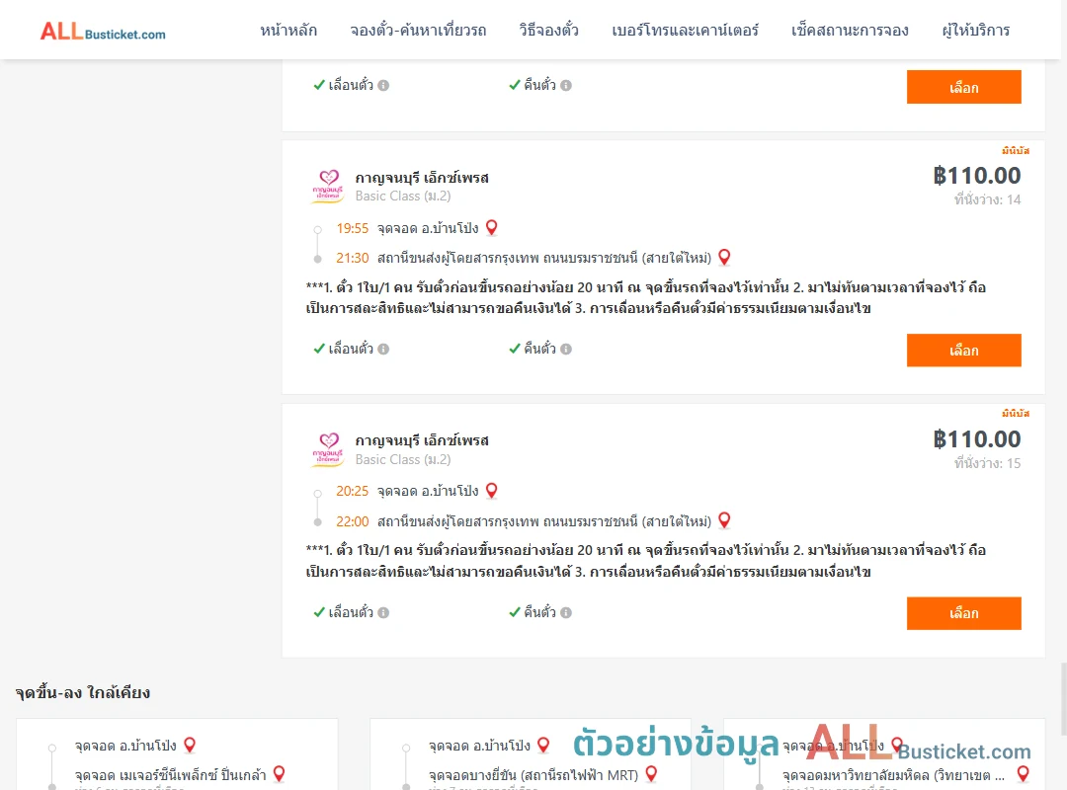
Task: Click คืนตั๋ว info icon in 19:55 trip card
Action: pyautogui.click(x=566, y=349)
